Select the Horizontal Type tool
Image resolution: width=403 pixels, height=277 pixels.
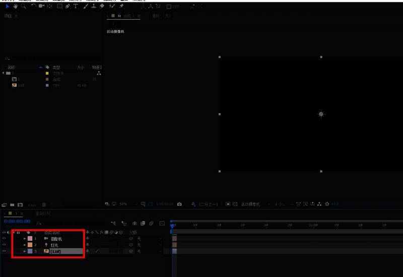[x=75, y=6]
